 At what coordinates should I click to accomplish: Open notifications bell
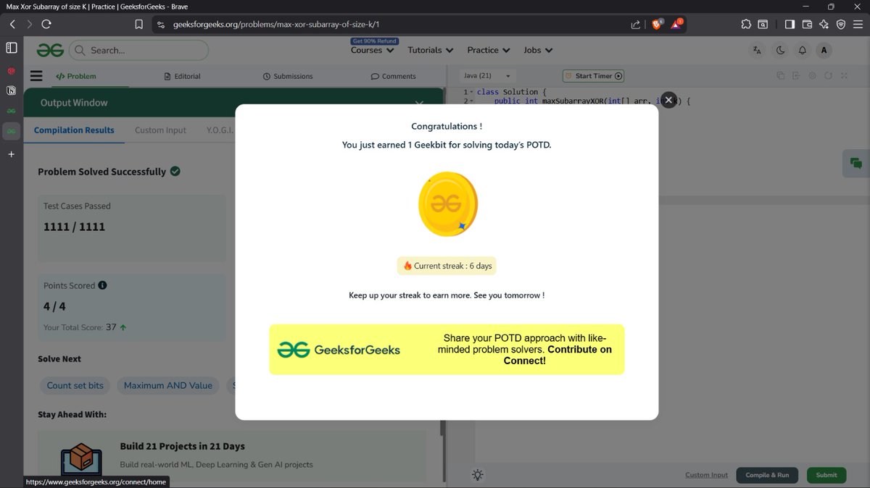point(802,50)
